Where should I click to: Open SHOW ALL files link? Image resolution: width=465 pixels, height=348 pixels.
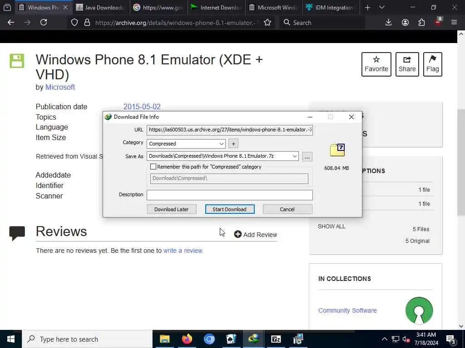[331, 227]
